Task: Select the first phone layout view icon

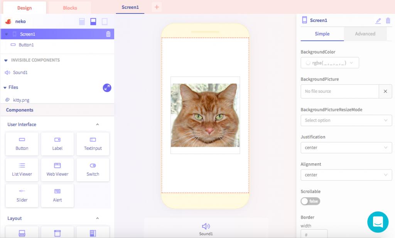Action: pyautogui.click(x=82, y=22)
